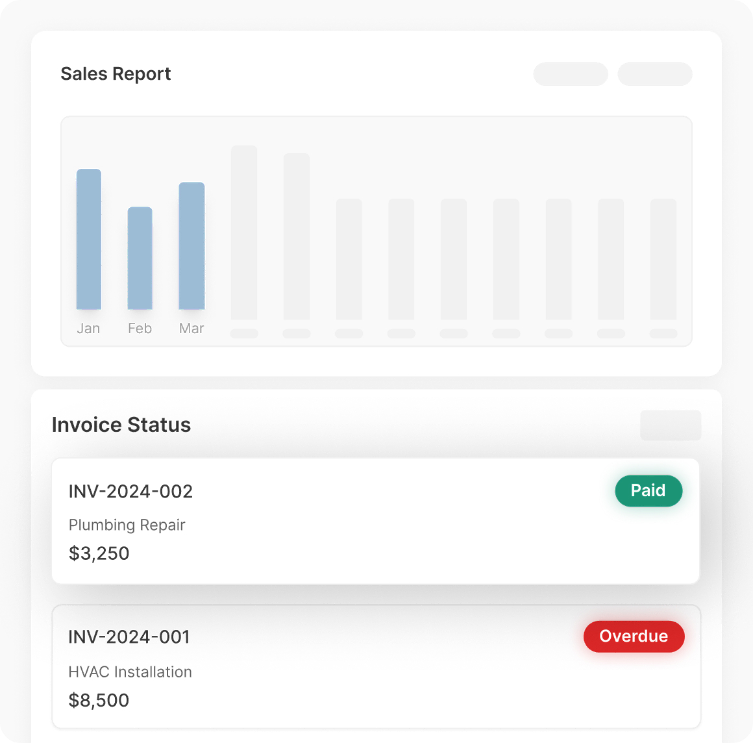Screen dimensions: 753x743
Task: Select the blue Feb sales bar
Action: (140, 258)
